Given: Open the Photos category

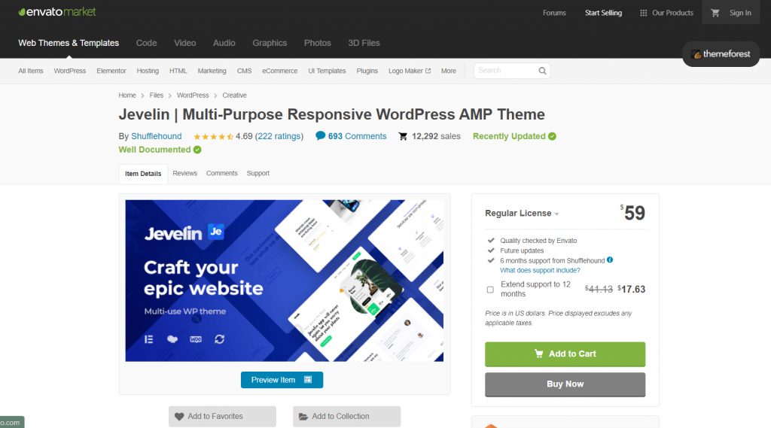Looking at the screenshot, I should tap(317, 43).
